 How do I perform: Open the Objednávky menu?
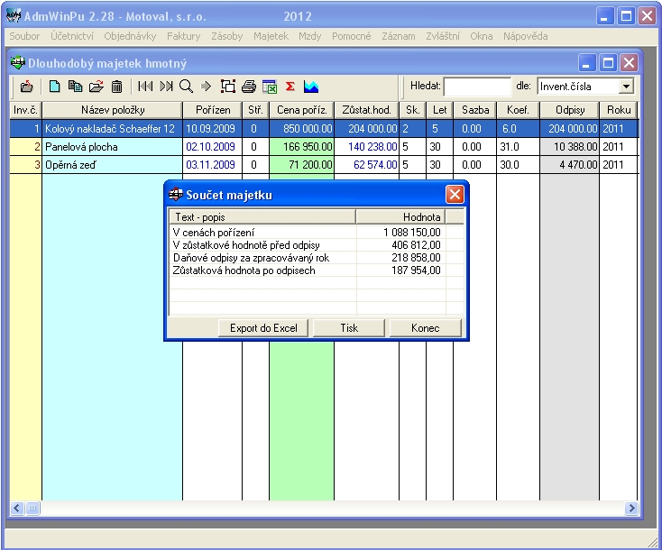pos(130,36)
